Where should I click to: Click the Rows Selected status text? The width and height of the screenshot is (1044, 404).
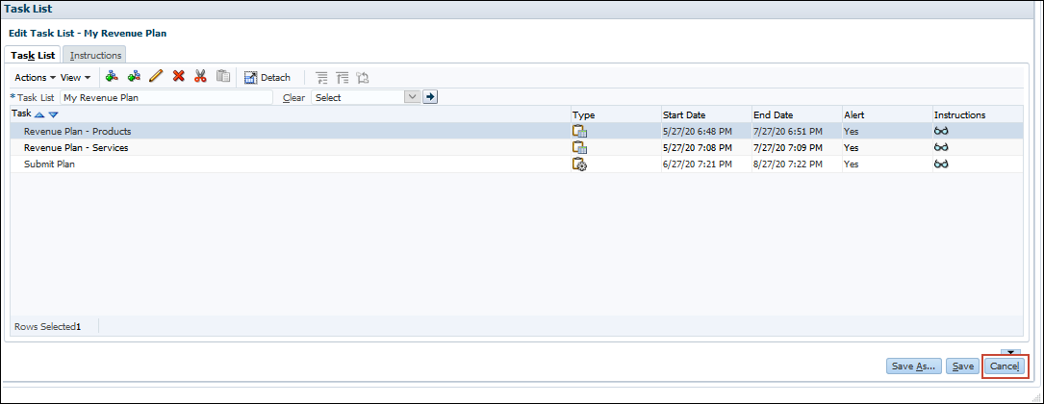click(x=47, y=327)
